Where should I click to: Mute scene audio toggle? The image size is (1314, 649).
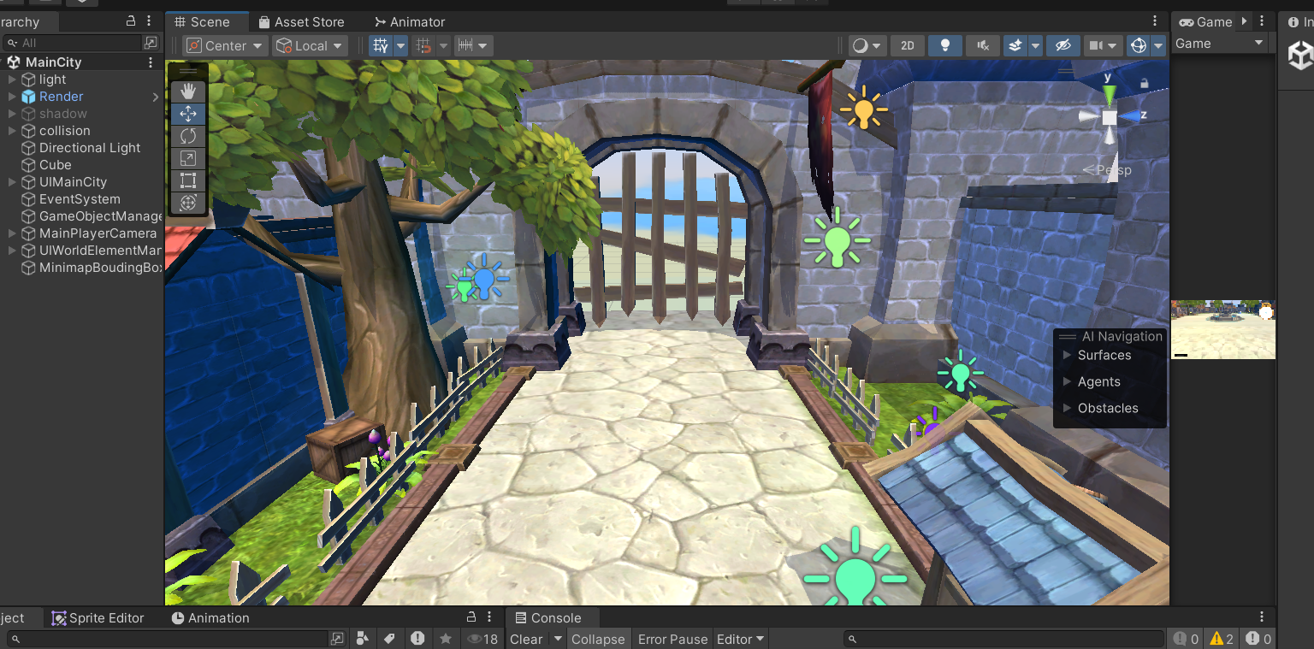tap(982, 46)
